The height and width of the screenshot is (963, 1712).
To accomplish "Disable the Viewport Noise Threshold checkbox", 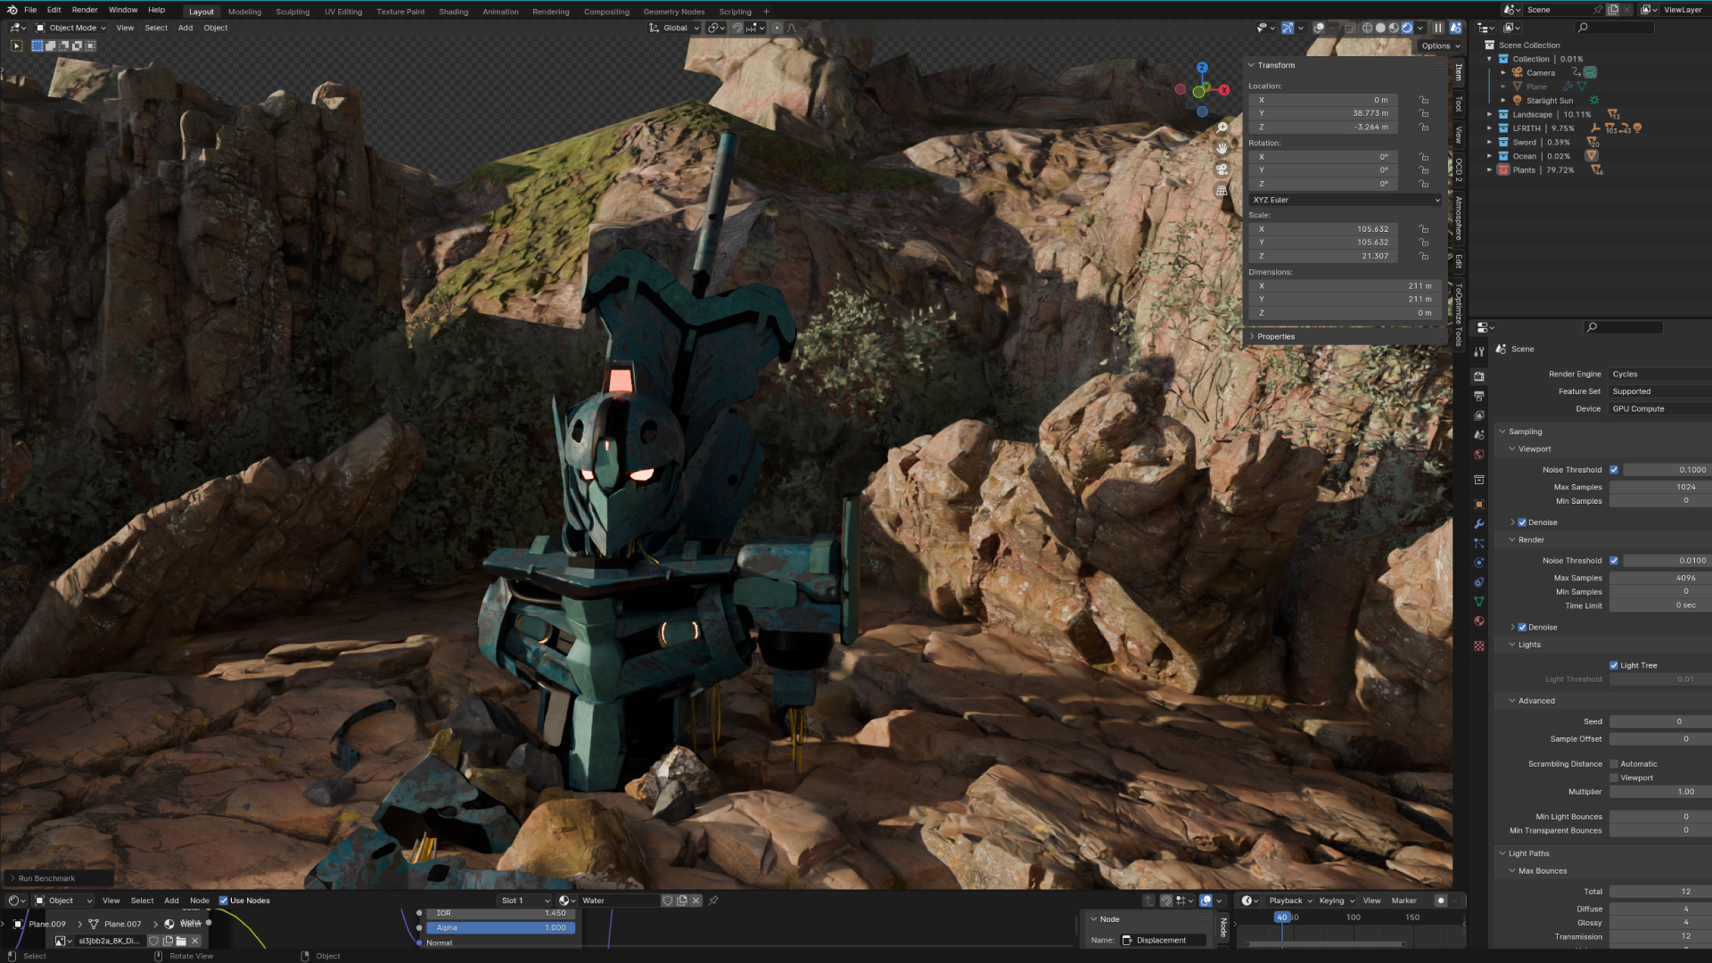I will tap(1614, 470).
